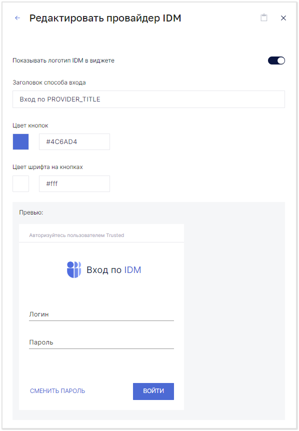
Task: Click the #fff hex color field
Action: coord(74,183)
